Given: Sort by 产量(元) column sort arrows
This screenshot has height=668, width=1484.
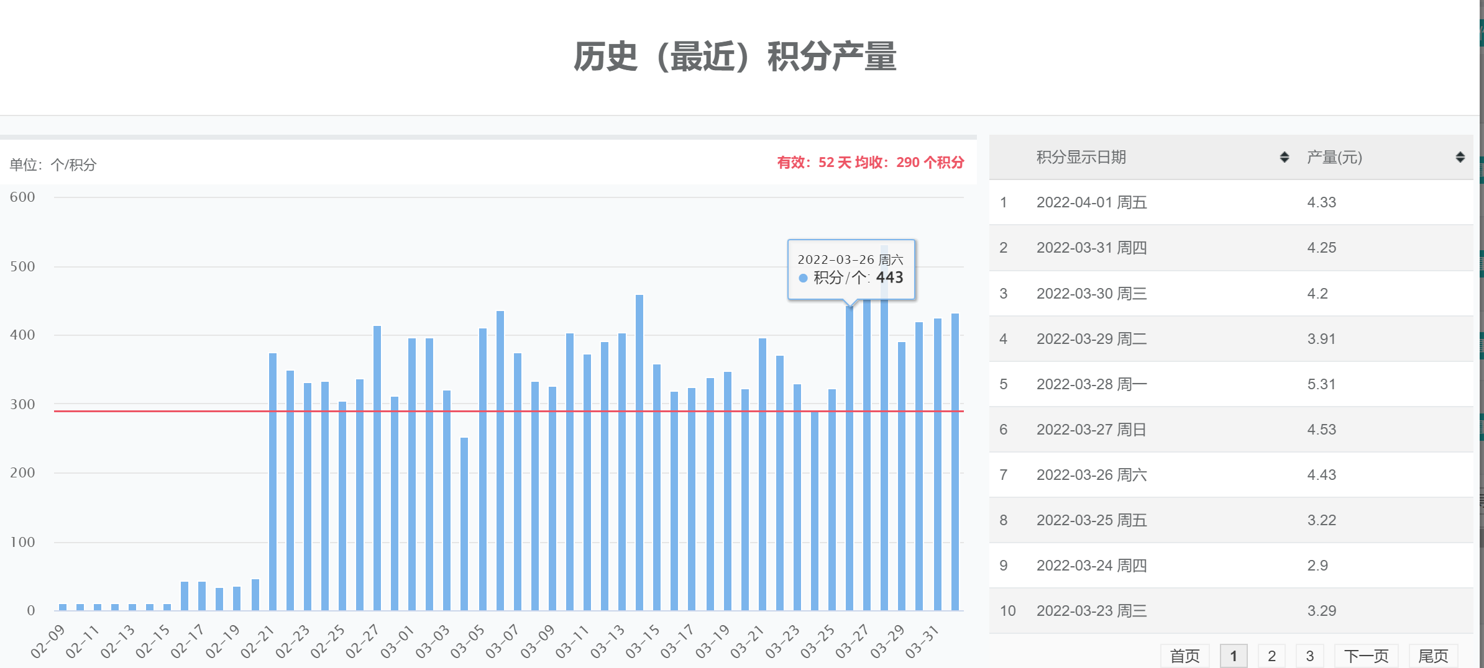Looking at the screenshot, I should pos(1460,157).
